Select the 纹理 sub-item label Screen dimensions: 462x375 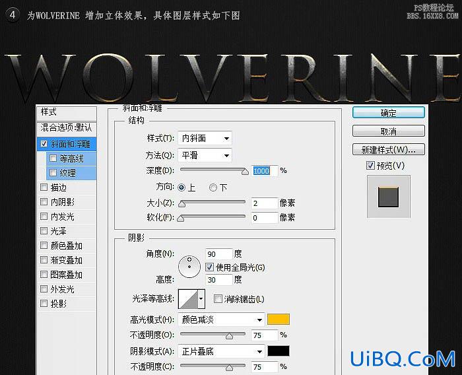pyautogui.click(x=67, y=173)
